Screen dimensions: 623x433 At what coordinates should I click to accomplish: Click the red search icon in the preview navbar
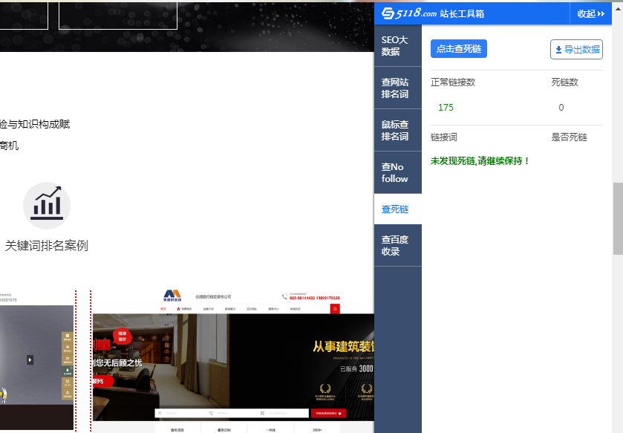pos(335,309)
